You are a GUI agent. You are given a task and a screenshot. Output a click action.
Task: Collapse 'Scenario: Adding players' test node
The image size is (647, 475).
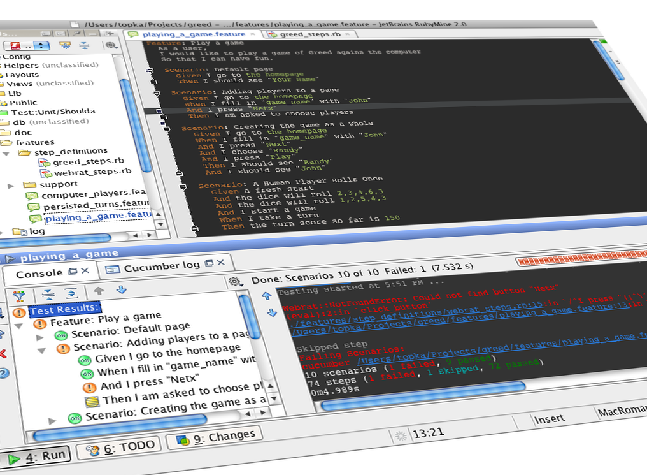[41, 351]
